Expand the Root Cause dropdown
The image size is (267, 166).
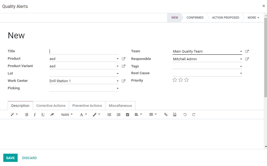[241, 73]
